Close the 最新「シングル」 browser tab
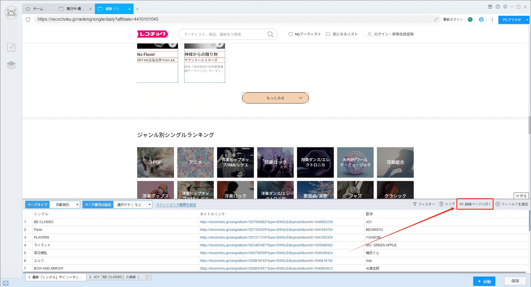Image resolution: width=531 pixels, height=287 pixels. coord(128,9)
